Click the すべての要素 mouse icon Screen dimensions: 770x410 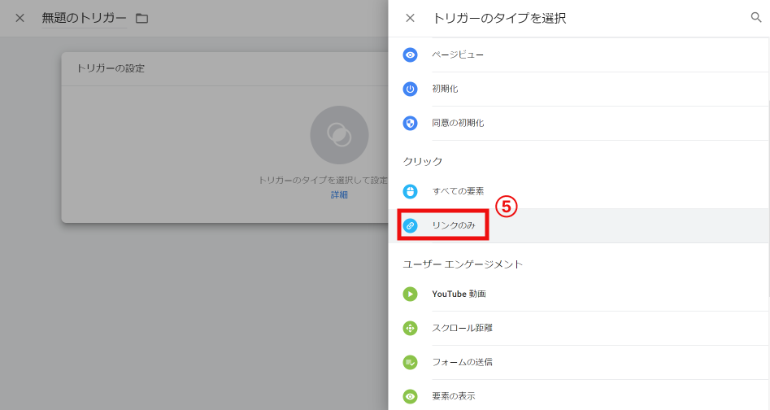point(410,191)
